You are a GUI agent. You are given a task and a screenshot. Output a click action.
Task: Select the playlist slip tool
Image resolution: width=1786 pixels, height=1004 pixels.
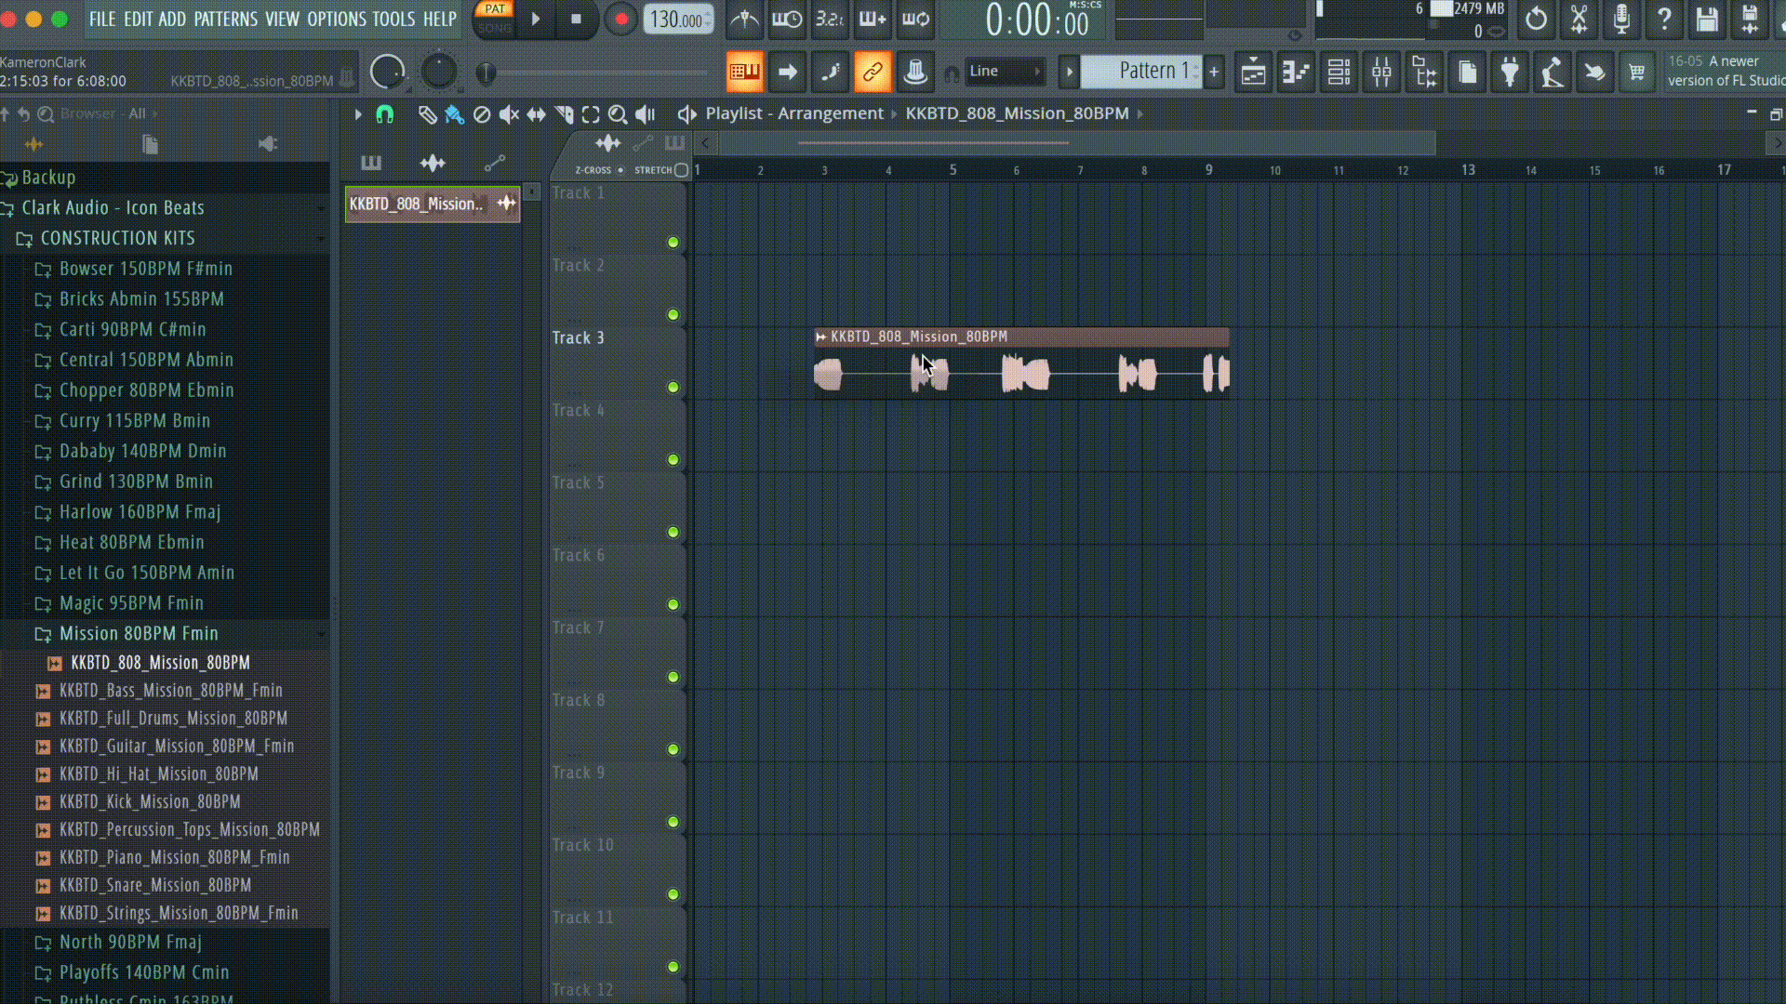(536, 114)
